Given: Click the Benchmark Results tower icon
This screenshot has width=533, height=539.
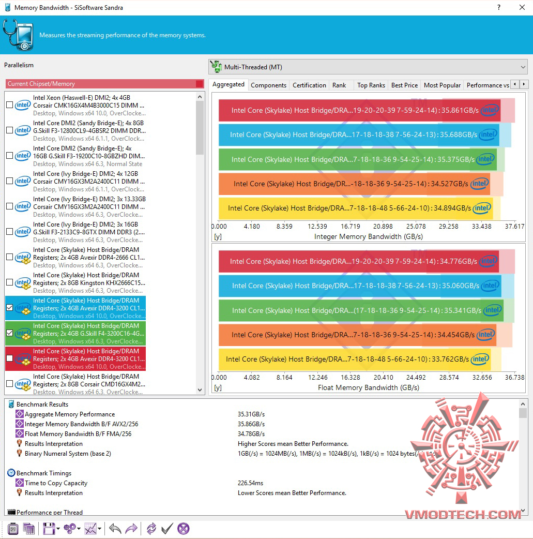Looking at the screenshot, I should (x=11, y=405).
